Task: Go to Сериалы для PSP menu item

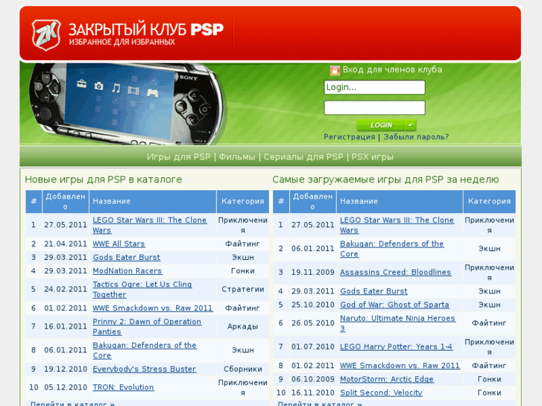Action: [303, 157]
